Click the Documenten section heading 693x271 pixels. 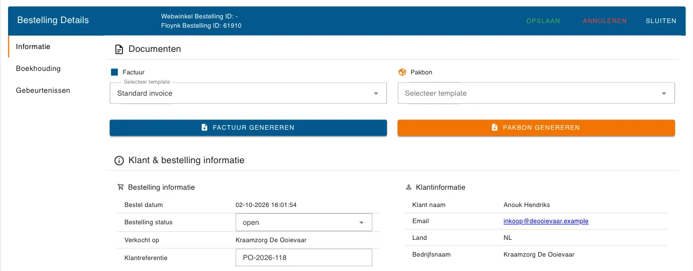click(155, 50)
